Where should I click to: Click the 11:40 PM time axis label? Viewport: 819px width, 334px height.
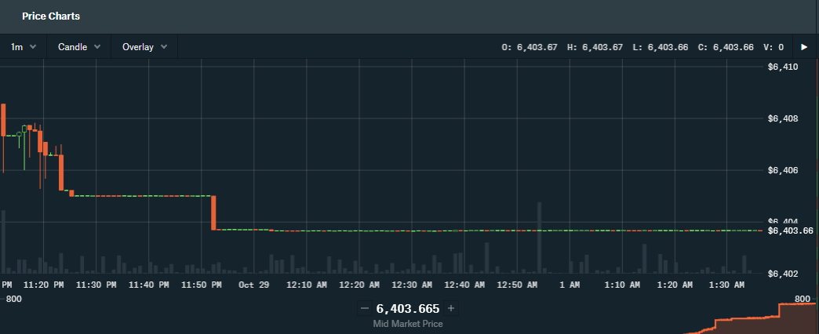pos(149,285)
